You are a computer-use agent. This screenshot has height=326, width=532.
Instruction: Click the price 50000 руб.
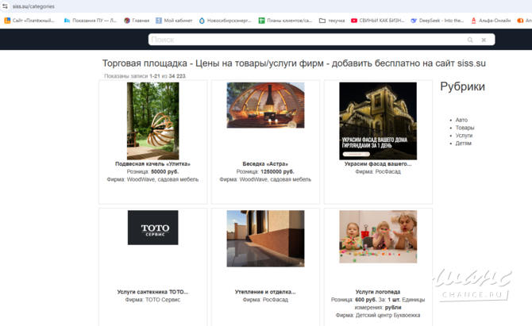(164, 171)
